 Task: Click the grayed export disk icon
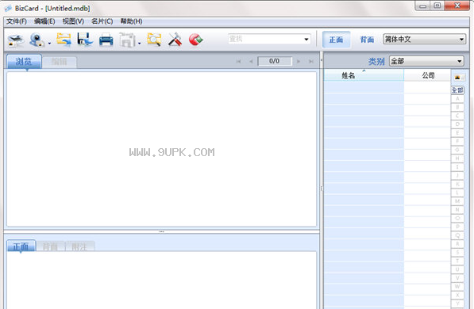[127, 40]
